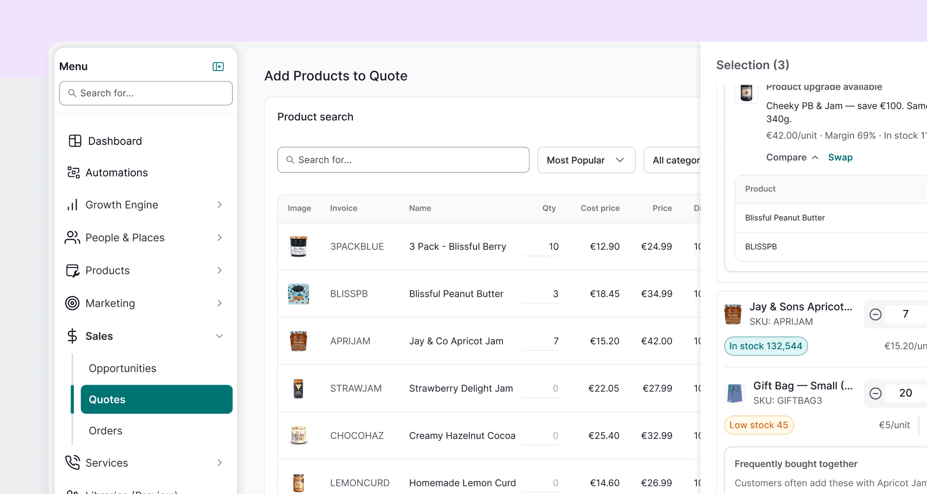Edit Gift Bag quantity 20 in Selection

[x=905, y=393]
